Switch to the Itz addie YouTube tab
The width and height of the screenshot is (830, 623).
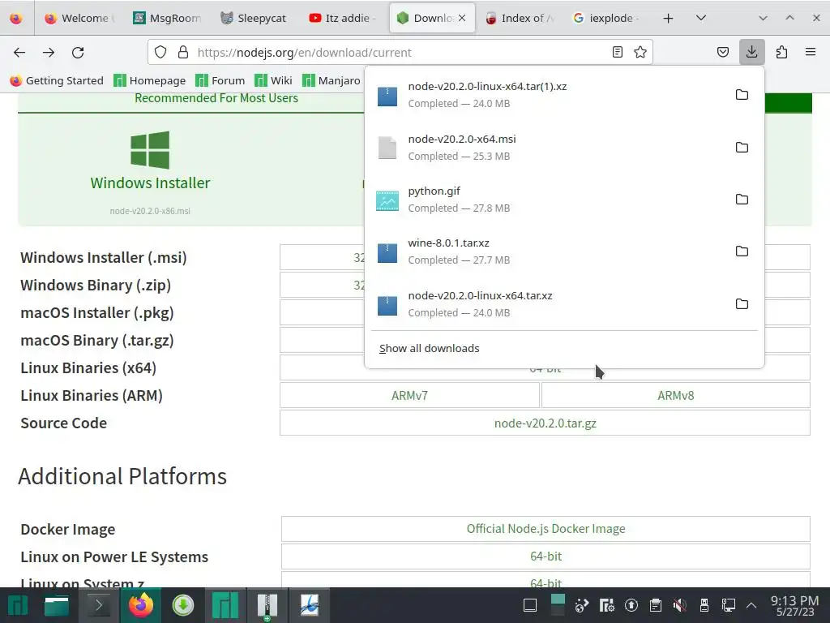click(344, 18)
